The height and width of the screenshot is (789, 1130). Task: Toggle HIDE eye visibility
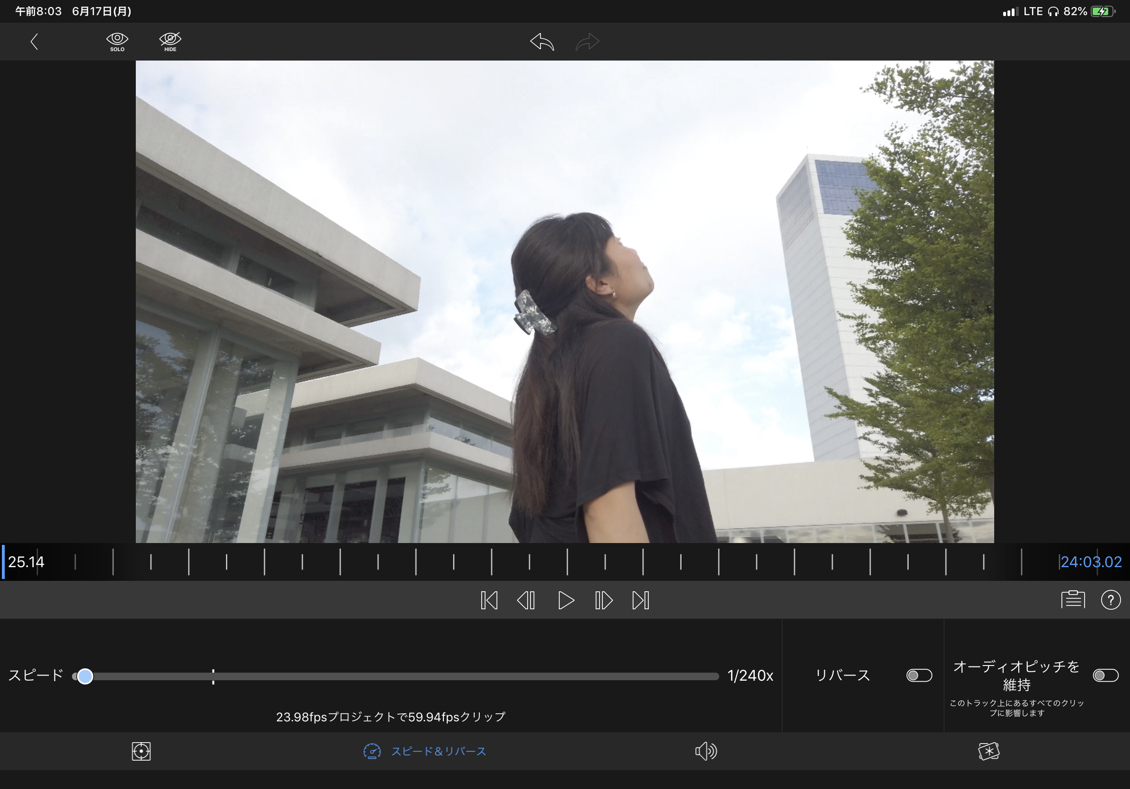pyautogui.click(x=170, y=42)
